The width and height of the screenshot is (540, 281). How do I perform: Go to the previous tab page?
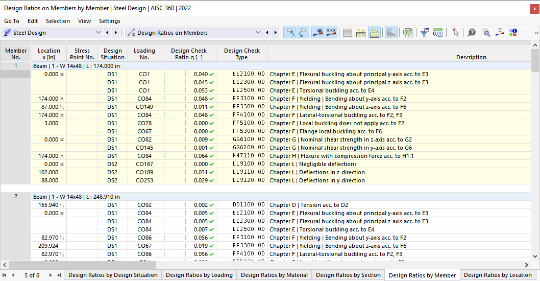13,275
